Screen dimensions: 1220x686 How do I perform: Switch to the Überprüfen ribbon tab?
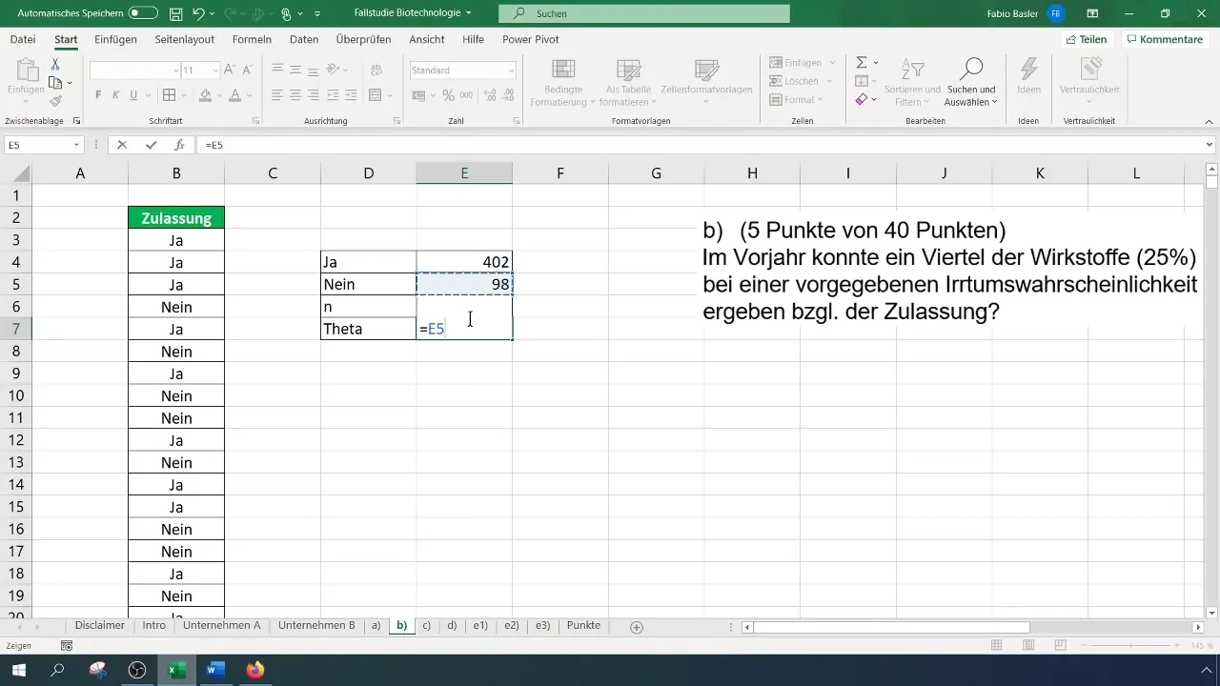pyautogui.click(x=363, y=39)
